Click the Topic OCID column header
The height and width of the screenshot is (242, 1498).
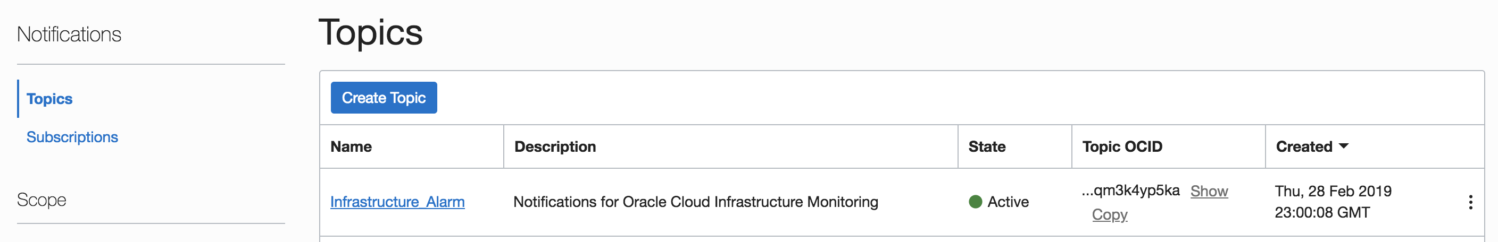pos(1122,147)
